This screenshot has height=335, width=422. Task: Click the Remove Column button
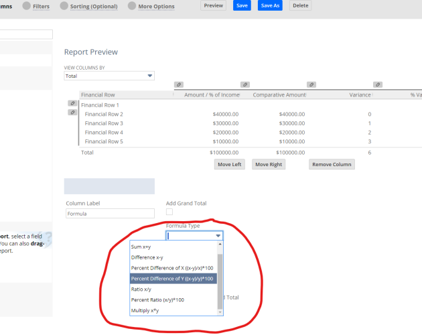332,164
